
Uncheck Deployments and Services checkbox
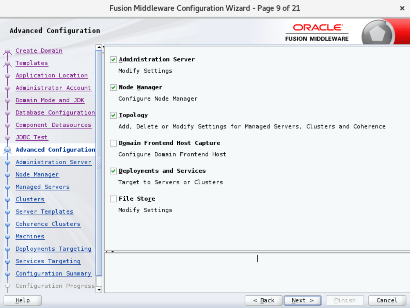113,171
